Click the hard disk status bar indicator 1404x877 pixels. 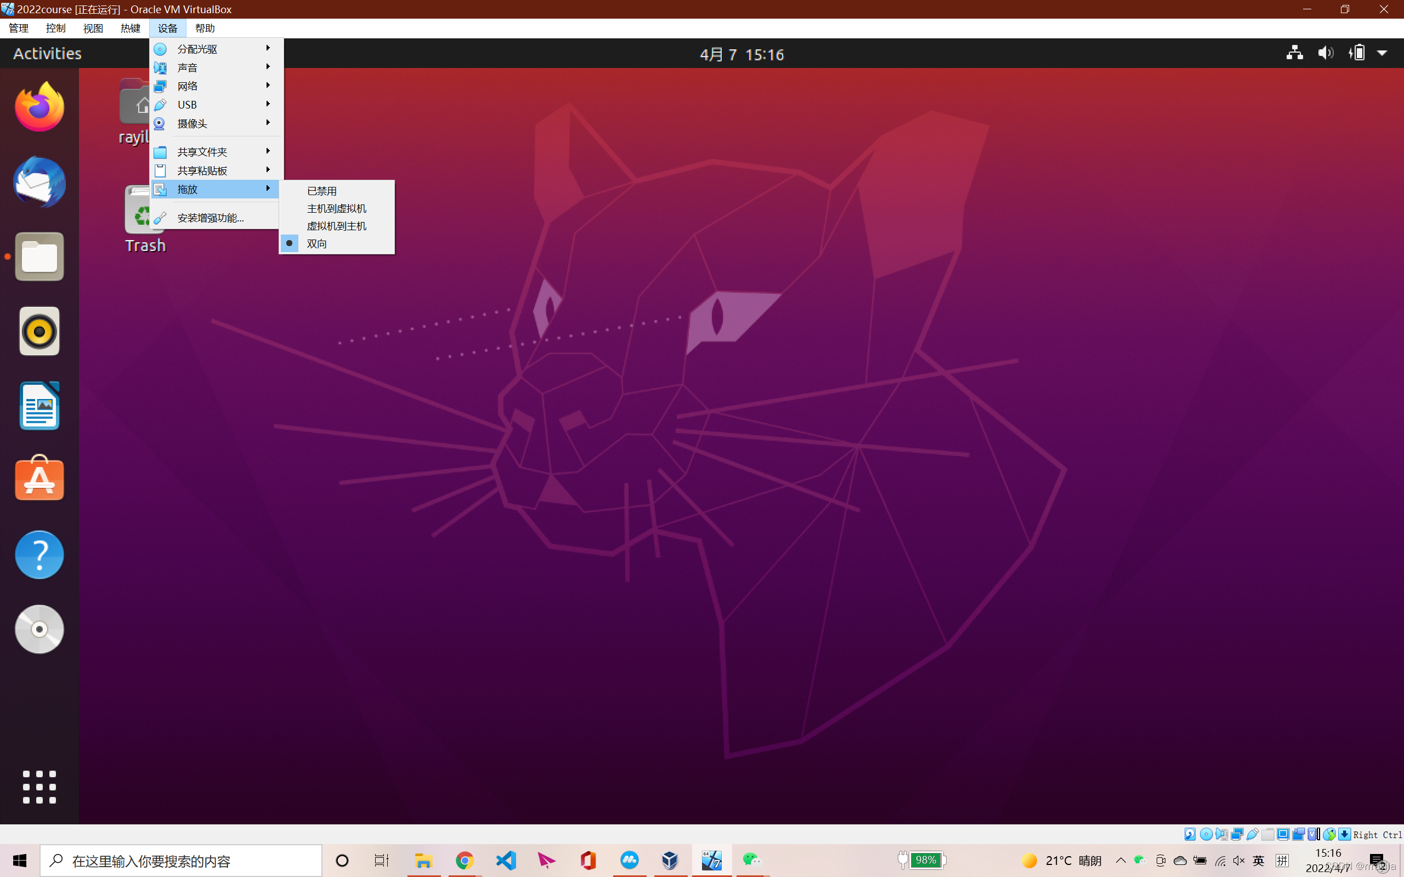pos(1190,835)
